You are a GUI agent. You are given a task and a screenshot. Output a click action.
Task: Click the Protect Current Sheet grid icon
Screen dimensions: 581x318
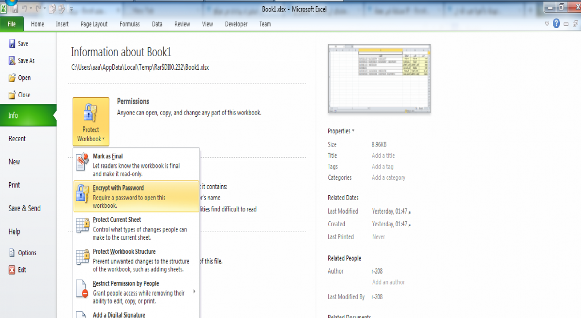83,226
